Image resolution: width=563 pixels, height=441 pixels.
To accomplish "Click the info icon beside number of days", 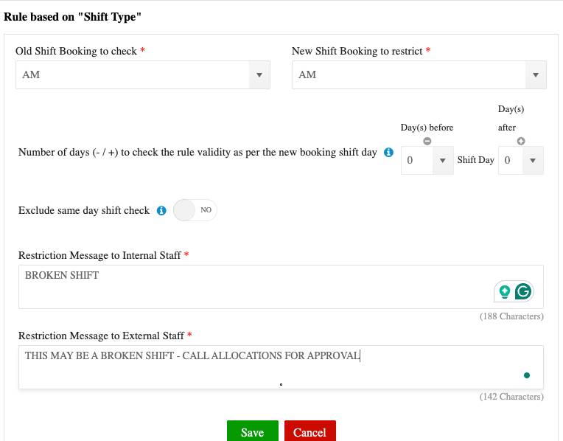I will [x=389, y=153].
